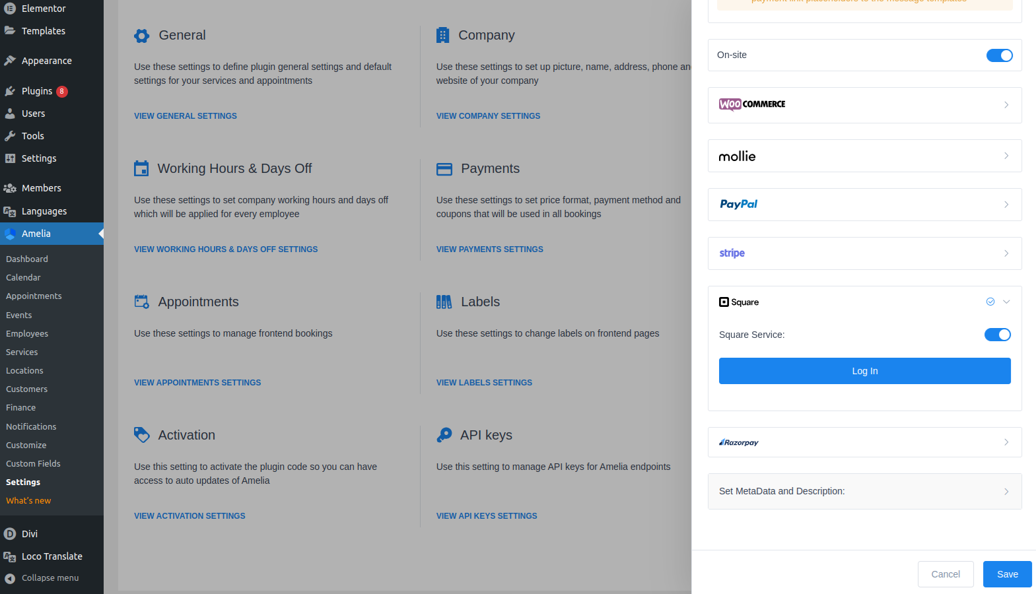This screenshot has width=1036, height=594.
Task: Click the Settings sliders icon in sidebar
Action: click(10, 158)
